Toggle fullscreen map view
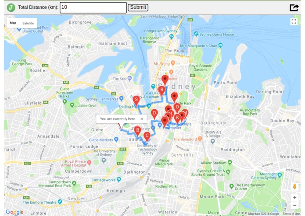Image resolution: width=305 pixels, height=216 pixels. click(294, 21)
